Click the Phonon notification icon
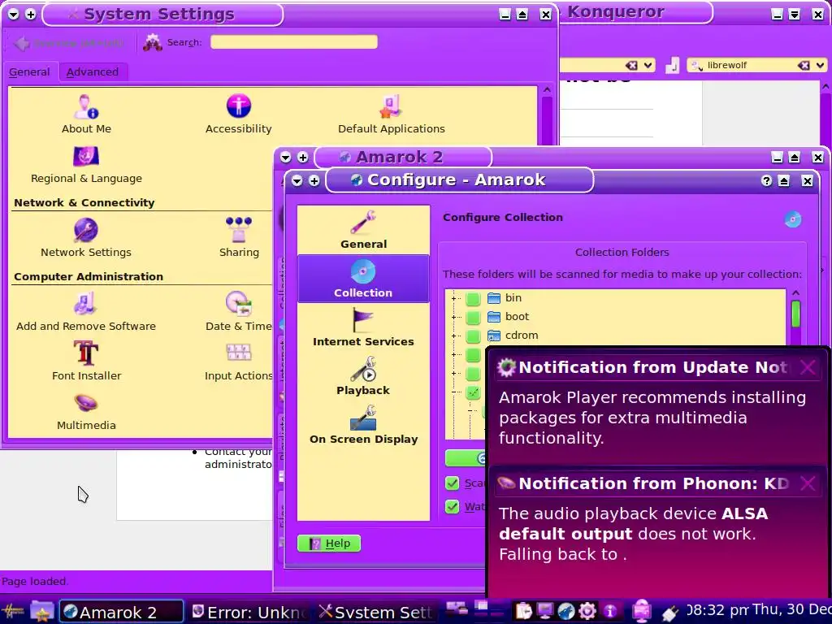832x624 pixels. coord(506,483)
